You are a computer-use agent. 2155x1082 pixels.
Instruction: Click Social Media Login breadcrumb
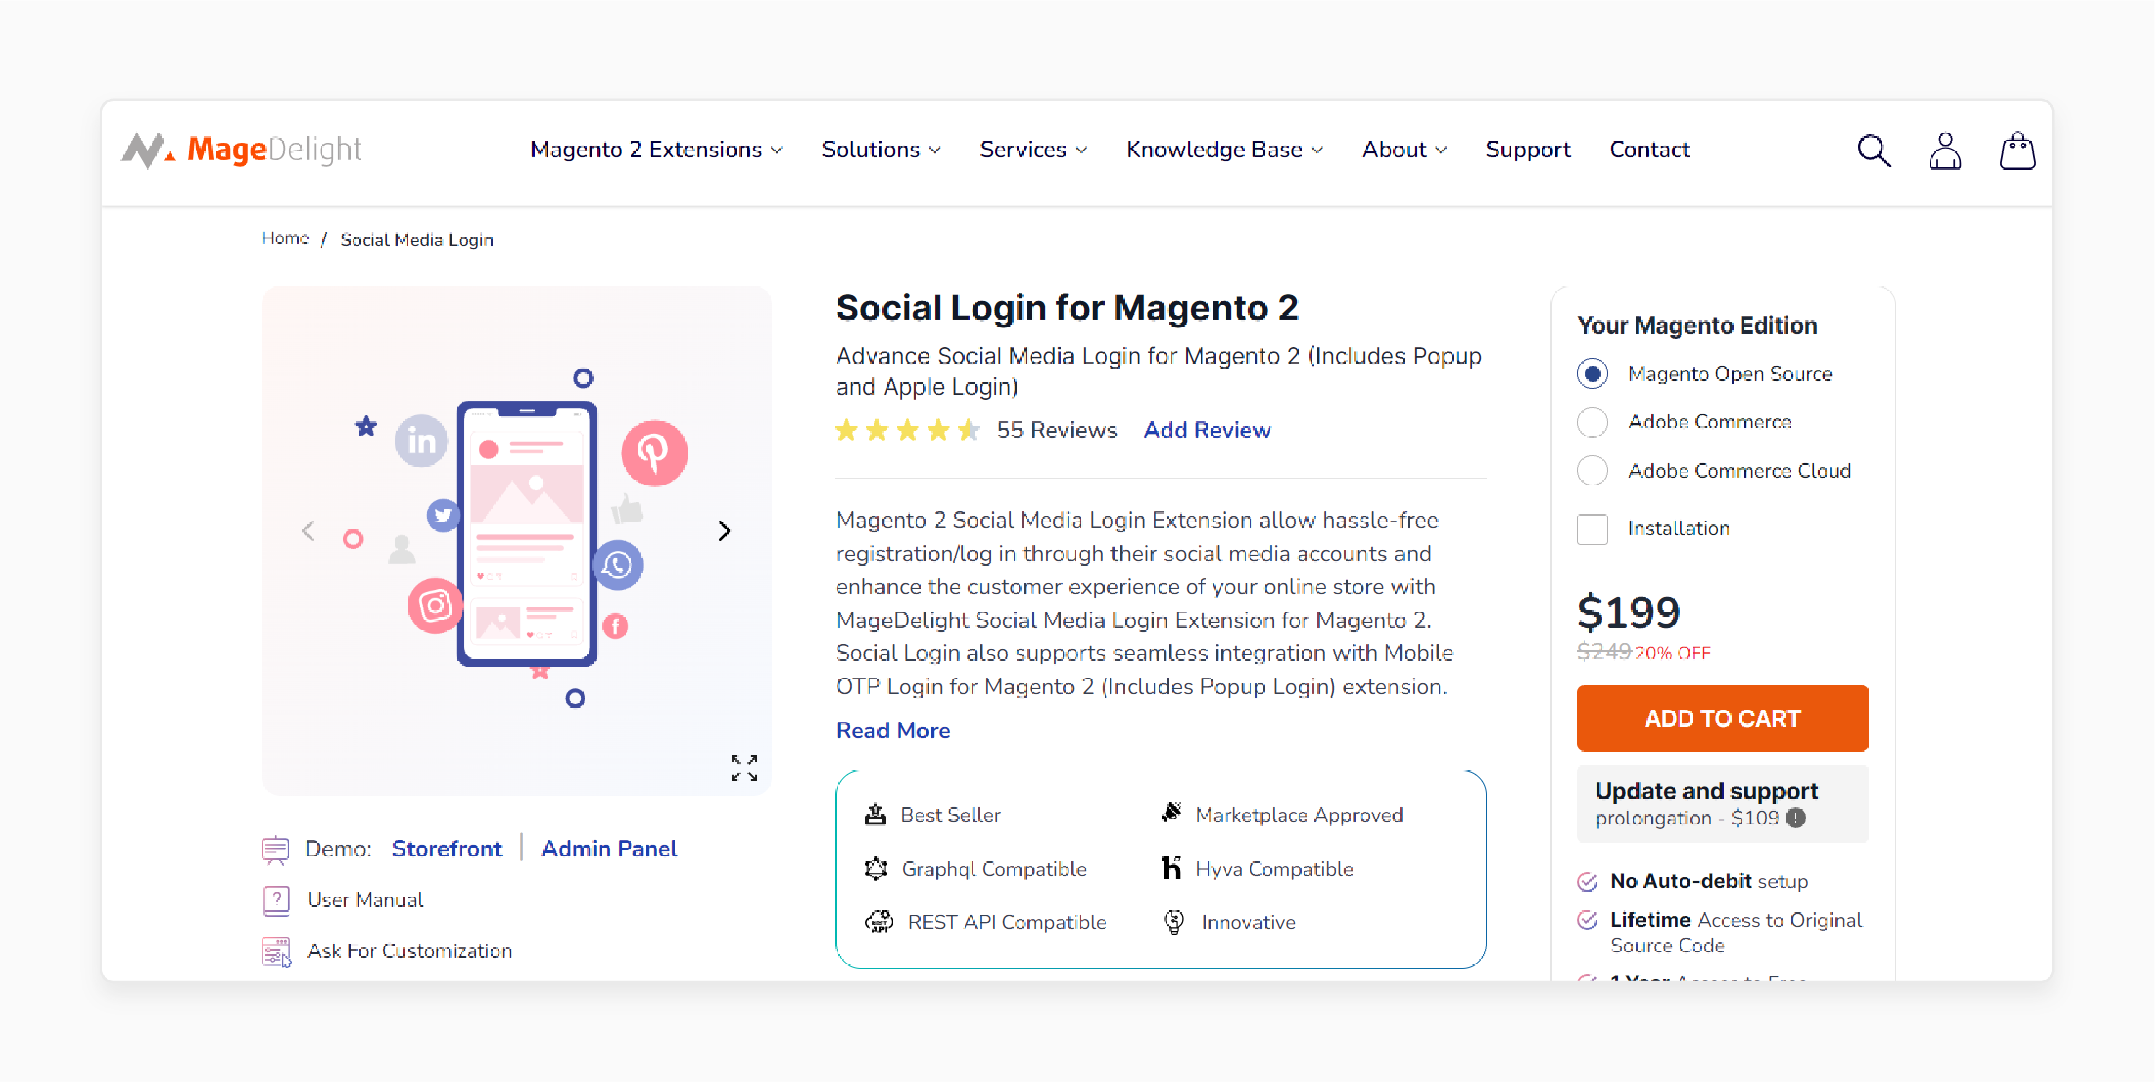(416, 240)
